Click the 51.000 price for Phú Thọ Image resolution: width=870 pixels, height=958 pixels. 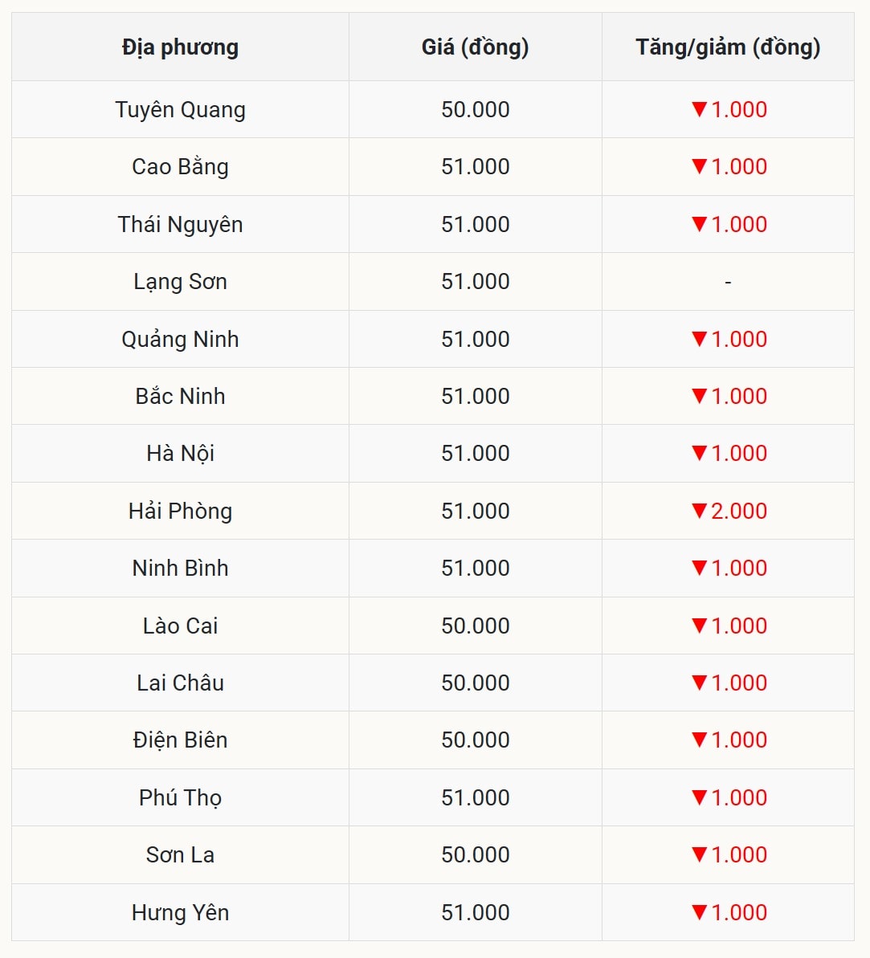(x=475, y=797)
